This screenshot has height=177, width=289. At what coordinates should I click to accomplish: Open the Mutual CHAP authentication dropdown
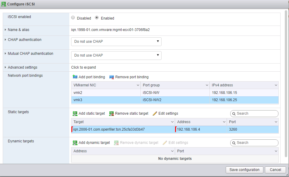116,55
